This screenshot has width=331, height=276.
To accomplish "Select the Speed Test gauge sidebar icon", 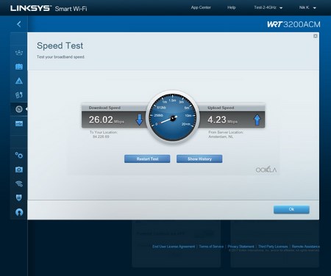I will coord(19,109).
